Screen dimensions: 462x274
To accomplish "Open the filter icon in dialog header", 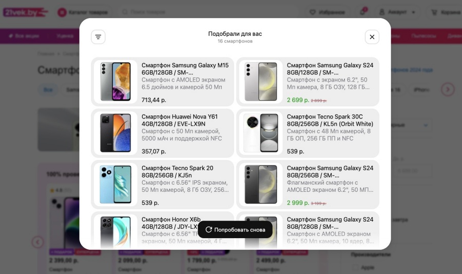I will pyautogui.click(x=98, y=37).
